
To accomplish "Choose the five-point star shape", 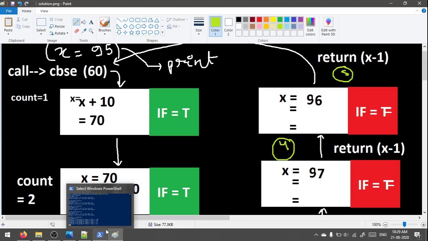I will click(131, 32).
